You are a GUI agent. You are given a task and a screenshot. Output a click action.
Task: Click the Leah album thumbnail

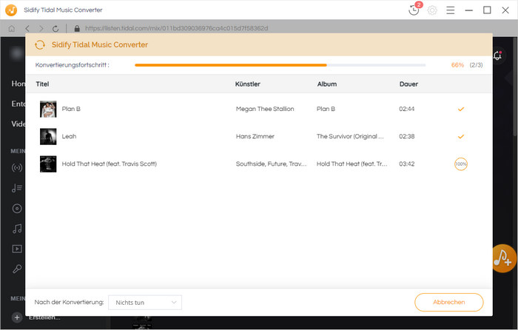48,136
